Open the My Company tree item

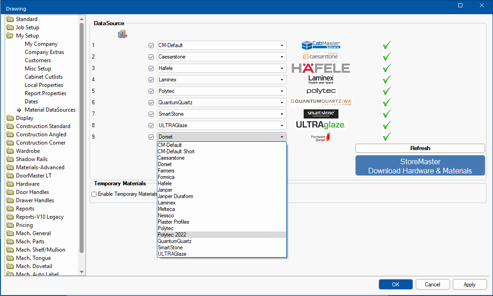(41, 44)
